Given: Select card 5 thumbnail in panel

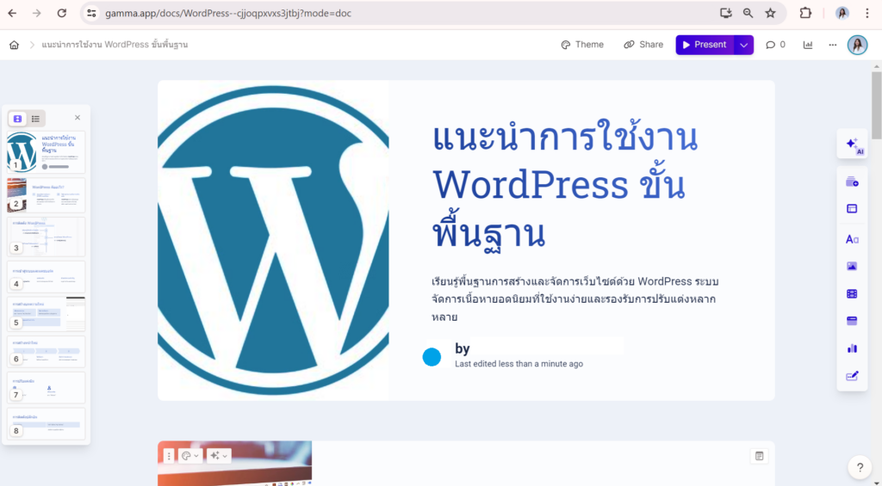Looking at the screenshot, I should click(x=47, y=314).
